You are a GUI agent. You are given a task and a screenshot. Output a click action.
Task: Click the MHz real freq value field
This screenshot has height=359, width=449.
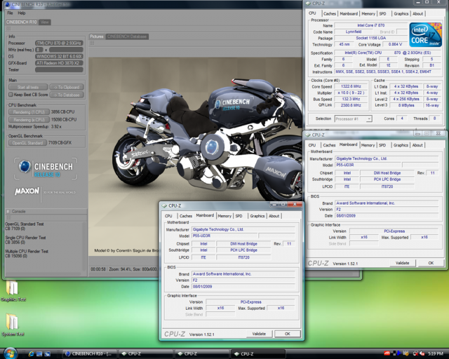click(x=66, y=50)
